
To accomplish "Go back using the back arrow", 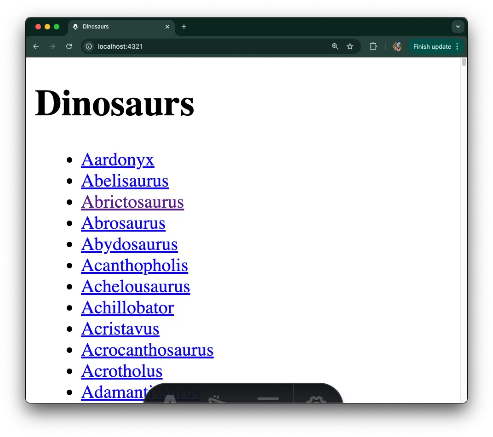I will [x=36, y=46].
